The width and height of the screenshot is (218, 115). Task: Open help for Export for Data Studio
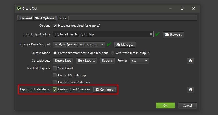[191, 90]
